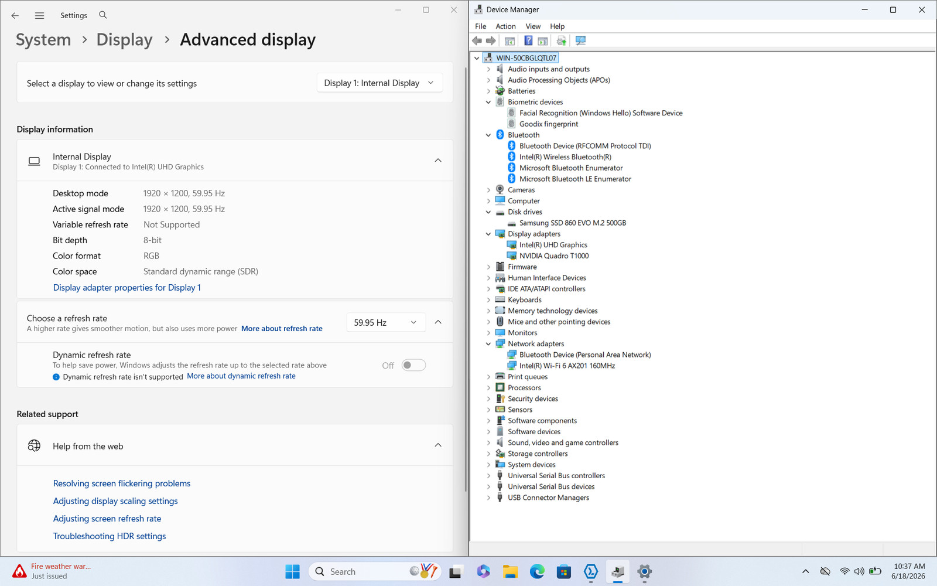Select Facial Recognition Windows Hello device
The image size is (937, 586).
[601, 113]
